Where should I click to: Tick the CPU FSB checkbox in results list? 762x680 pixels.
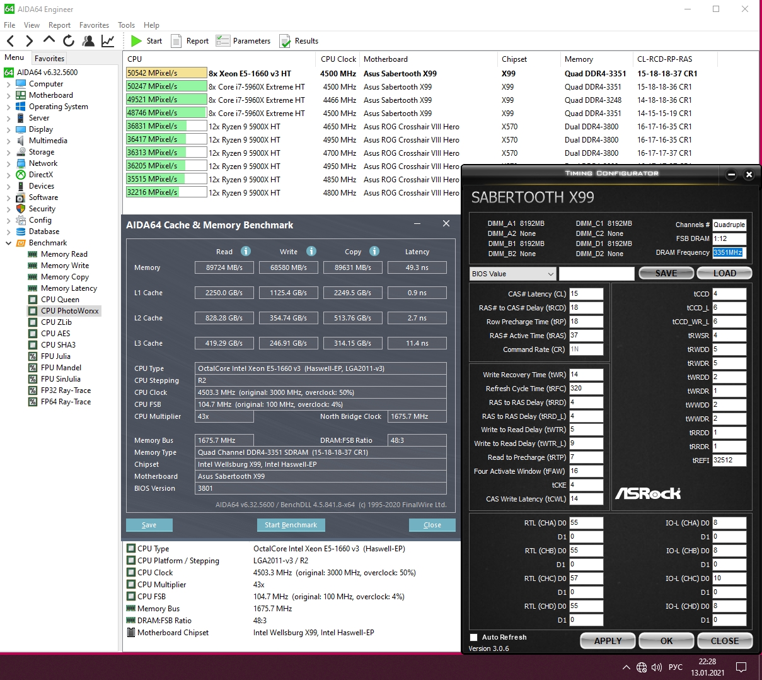click(x=131, y=597)
